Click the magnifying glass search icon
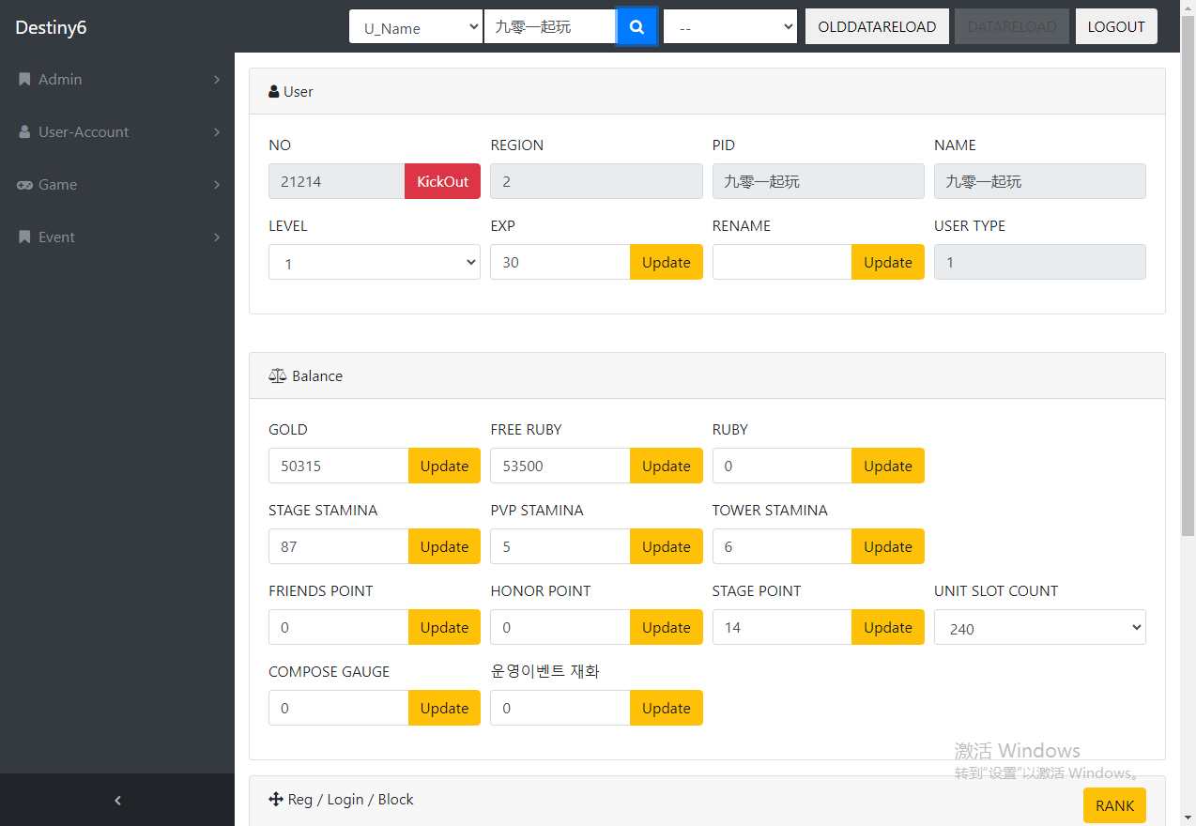Image resolution: width=1196 pixels, height=826 pixels. click(636, 27)
